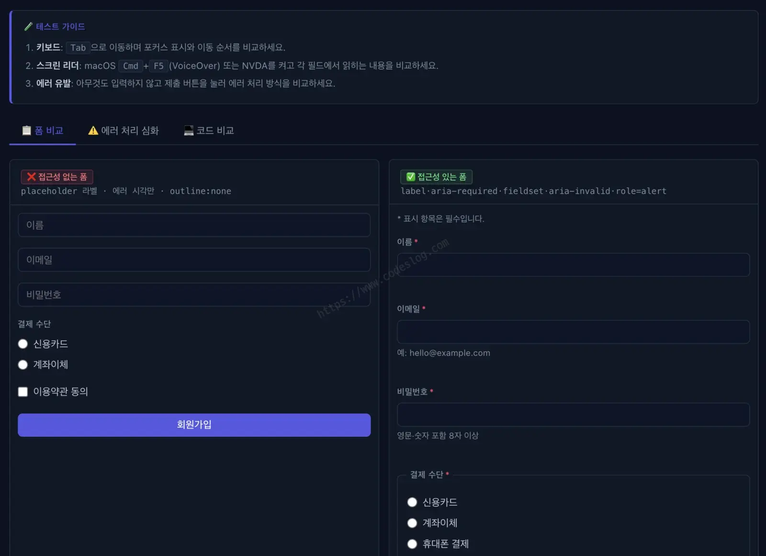Viewport: 766px width, 556px height.
Task: Submit with the 회원가입 button
Action: 194,425
